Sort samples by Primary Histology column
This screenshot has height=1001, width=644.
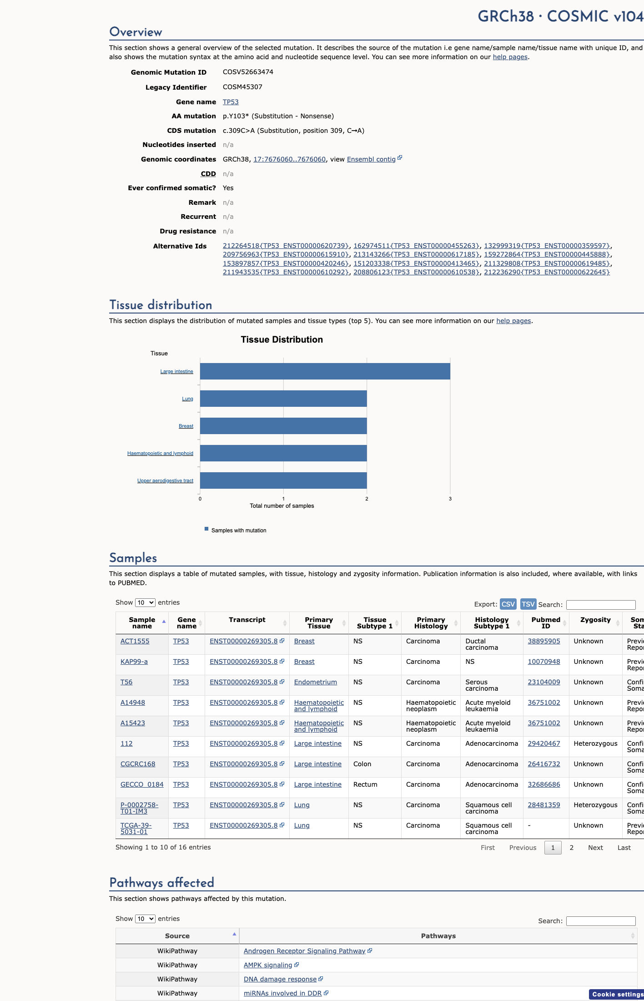tap(431, 623)
